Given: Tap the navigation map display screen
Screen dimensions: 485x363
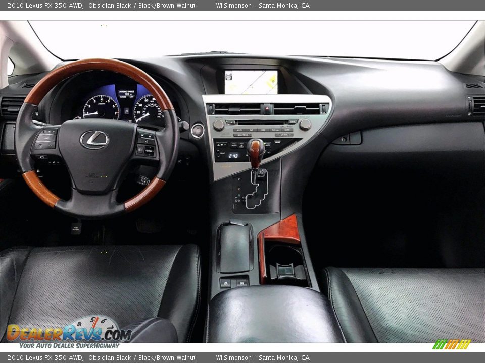Looking at the screenshot, I should [x=251, y=82].
